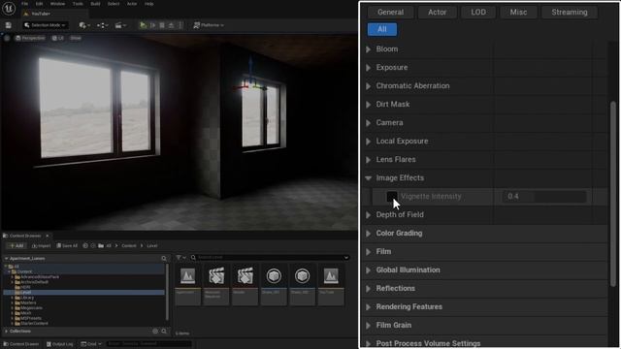Open the blueprints toolbar icon menu
The width and height of the screenshot is (621, 349).
pyautogui.click(x=102, y=25)
